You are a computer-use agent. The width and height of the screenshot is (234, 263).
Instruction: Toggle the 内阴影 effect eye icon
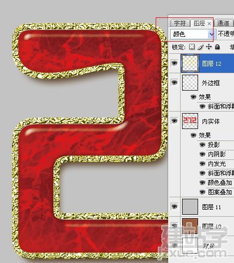pyautogui.click(x=203, y=154)
